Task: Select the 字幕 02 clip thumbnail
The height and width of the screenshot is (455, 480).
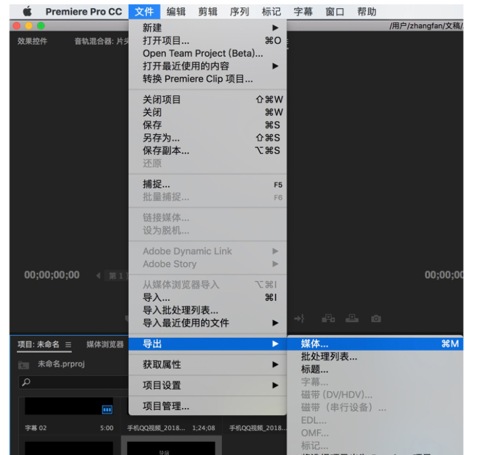Action: click(69, 406)
